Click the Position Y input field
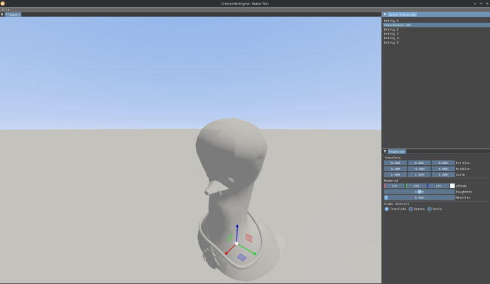Image resolution: width=490 pixels, height=284 pixels. click(x=419, y=163)
